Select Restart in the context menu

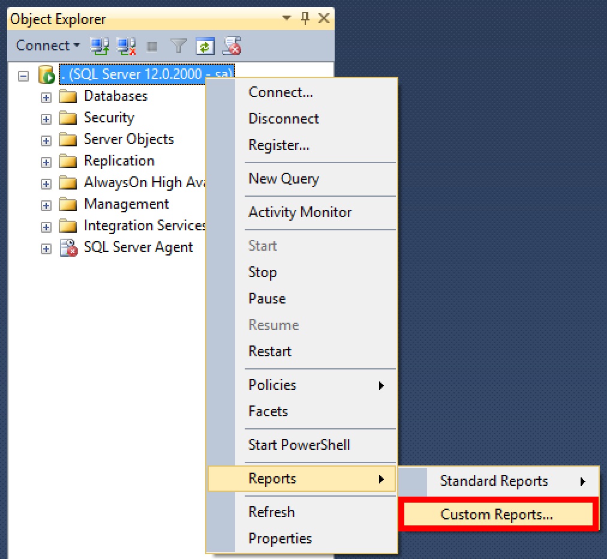click(x=302, y=351)
